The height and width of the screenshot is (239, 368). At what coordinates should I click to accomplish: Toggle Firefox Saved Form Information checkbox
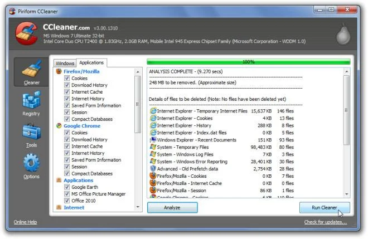(x=67, y=105)
